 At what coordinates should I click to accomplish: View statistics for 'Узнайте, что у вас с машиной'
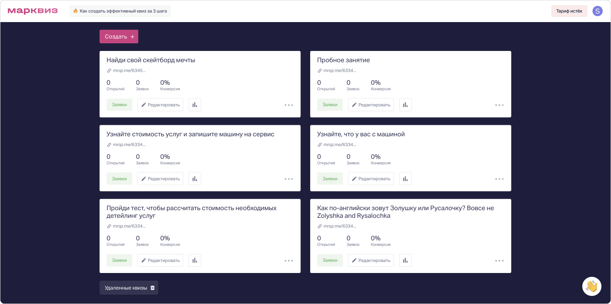coord(405,179)
